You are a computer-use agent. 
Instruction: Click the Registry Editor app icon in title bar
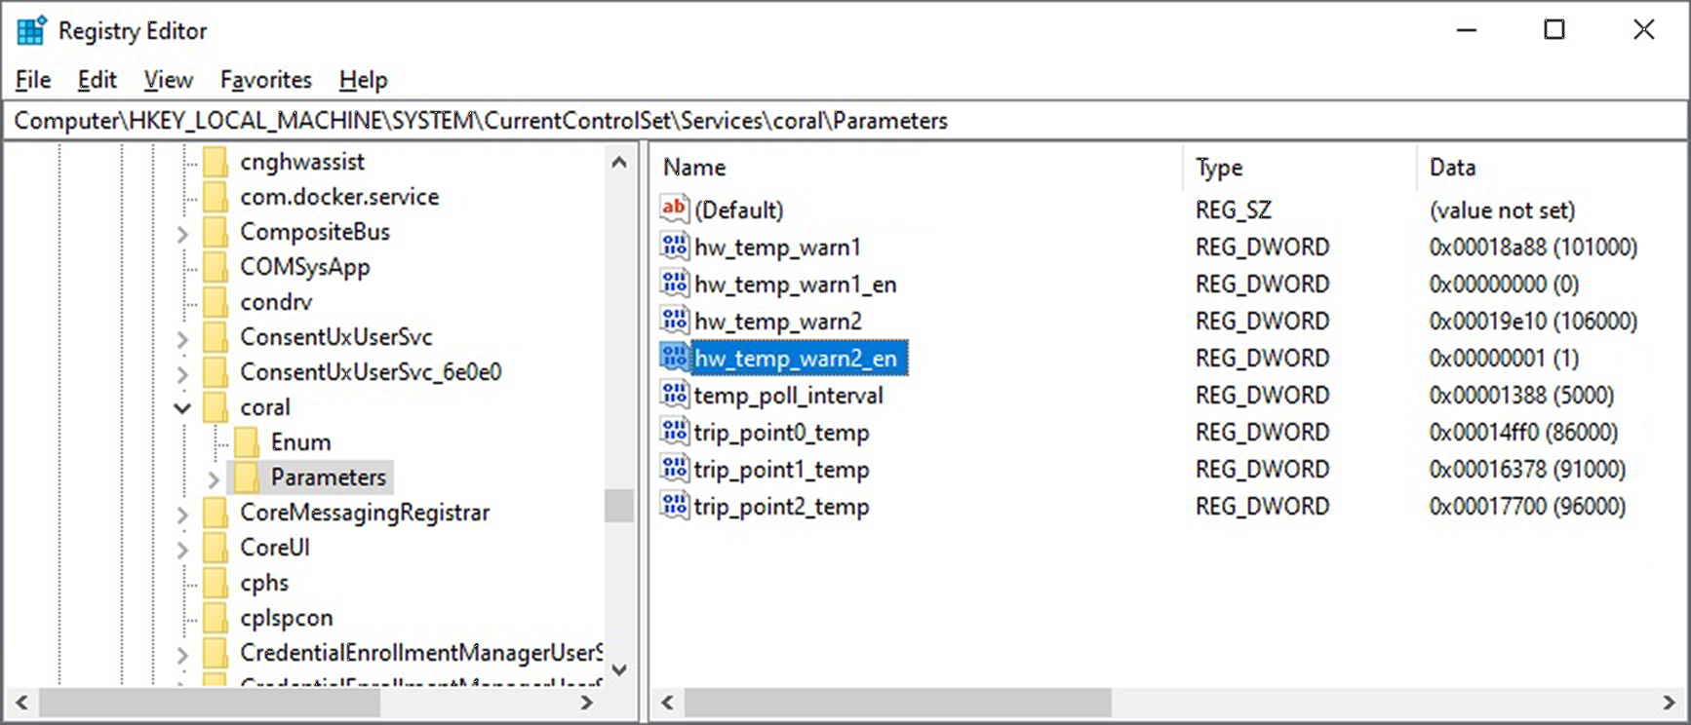pyautogui.click(x=31, y=31)
